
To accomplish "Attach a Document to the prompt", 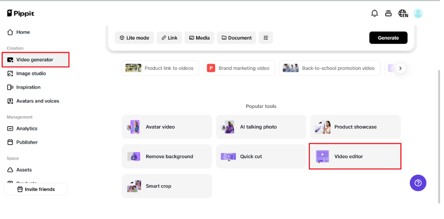I will tap(237, 38).
